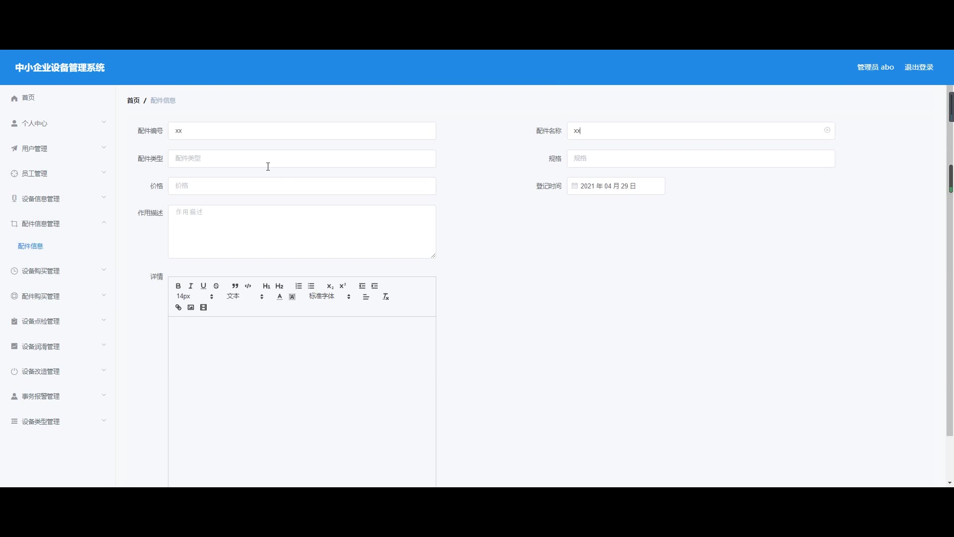This screenshot has width=954, height=537.
Task: Toggle italic formatting in editor
Action: click(x=191, y=286)
